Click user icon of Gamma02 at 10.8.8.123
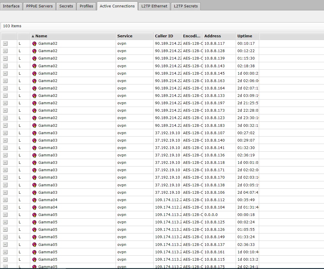The width and height of the screenshot is (324, 269). tap(34, 118)
